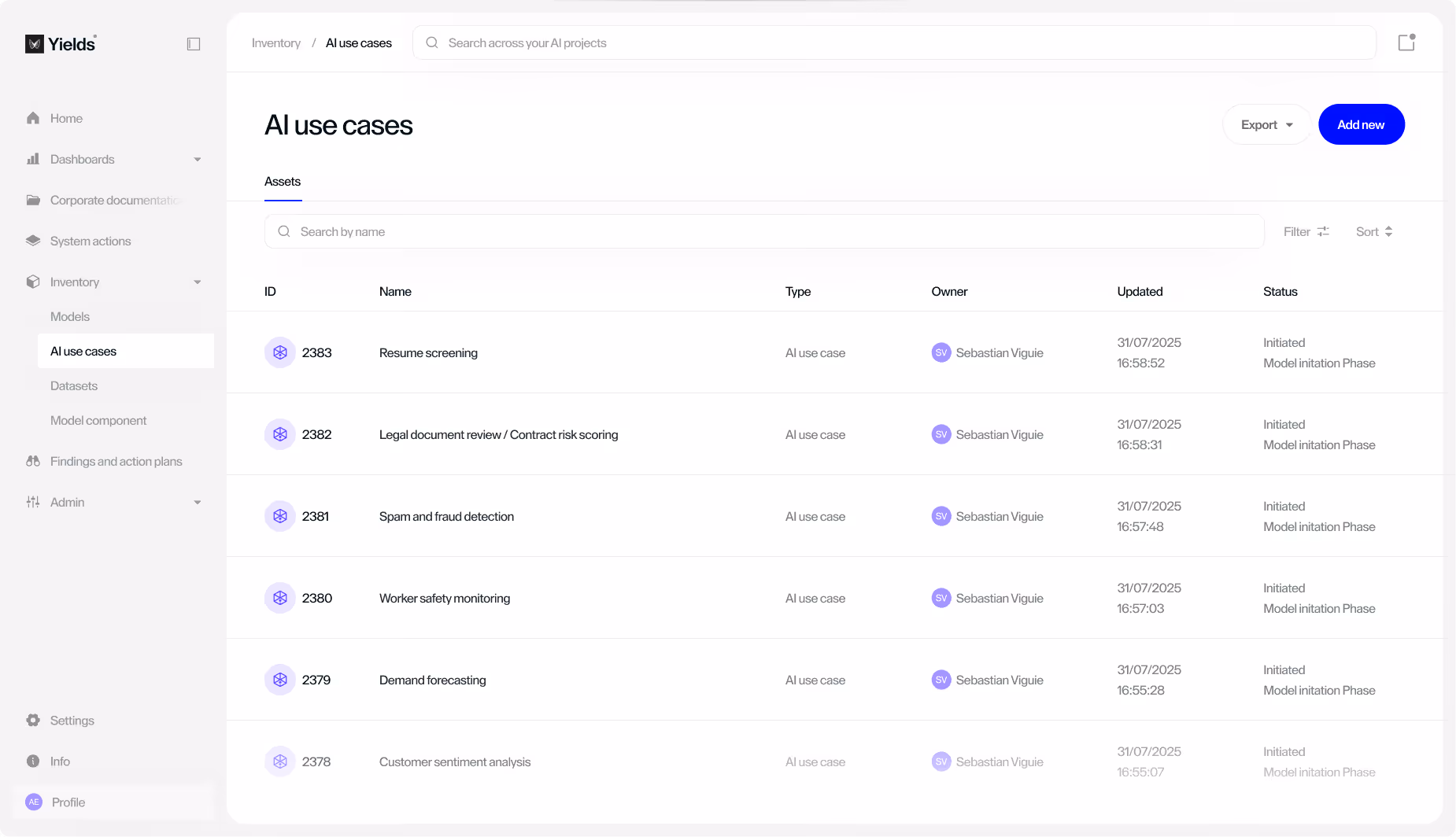
Task: Click Sebastian Viguie in the Worker safety row
Action: coord(1000,598)
